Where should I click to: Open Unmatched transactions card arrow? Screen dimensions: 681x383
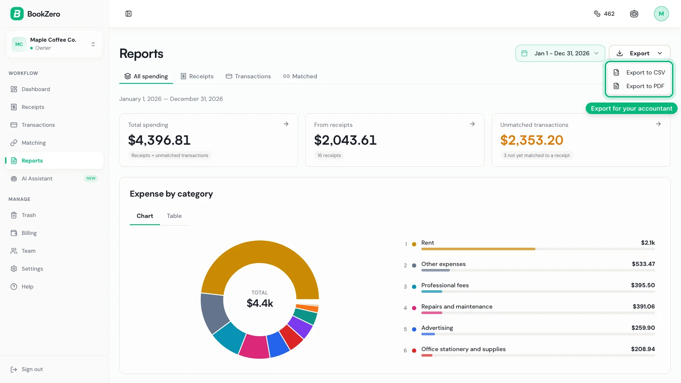[x=658, y=124]
